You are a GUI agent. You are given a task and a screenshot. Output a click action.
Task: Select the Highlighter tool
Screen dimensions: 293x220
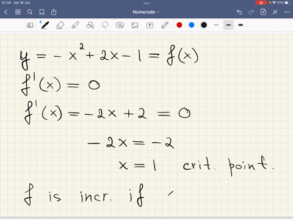pos(75,25)
